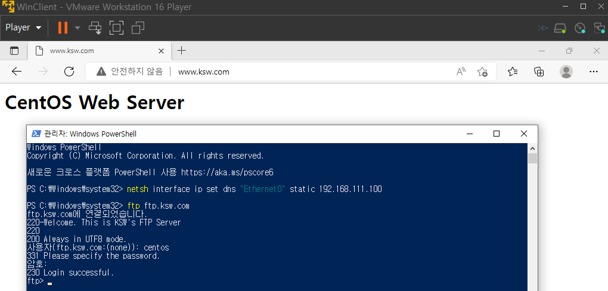Minimize the PowerShell window

(x=470, y=134)
